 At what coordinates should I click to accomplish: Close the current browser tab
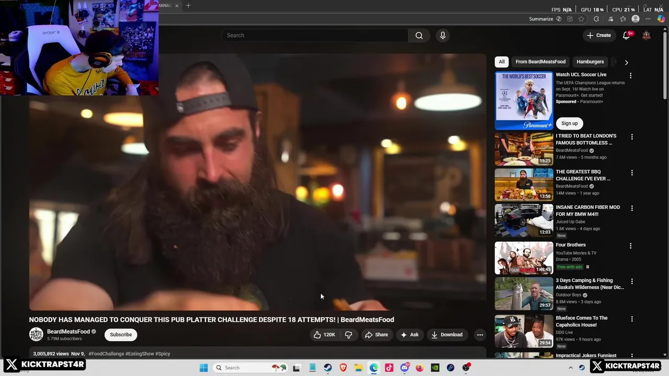coord(177,6)
